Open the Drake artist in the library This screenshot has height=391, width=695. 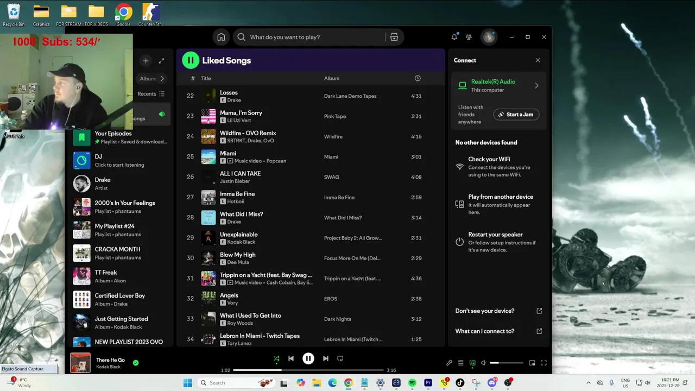[x=120, y=184]
